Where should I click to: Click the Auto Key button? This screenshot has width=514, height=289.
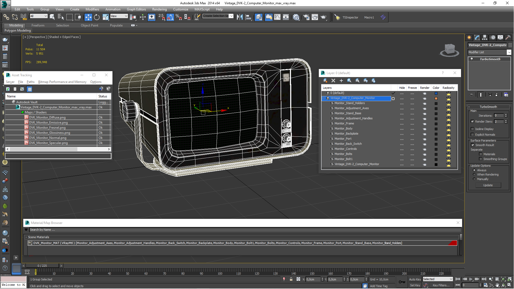click(x=415, y=279)
